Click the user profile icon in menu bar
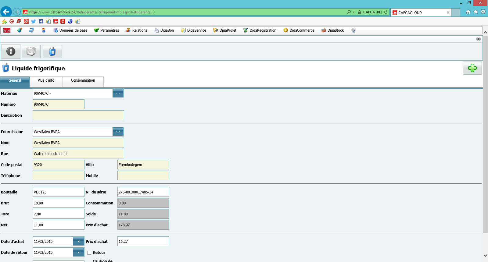Image resolution: width=488 pixels, height=262 pixels. (x=43, y=30)
